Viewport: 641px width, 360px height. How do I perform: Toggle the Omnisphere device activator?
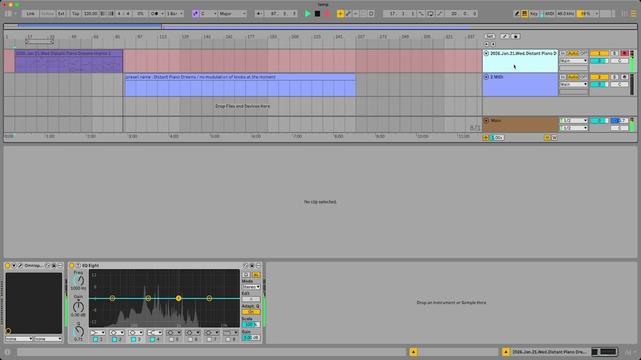pyautogui.click(x=8, y=265)
